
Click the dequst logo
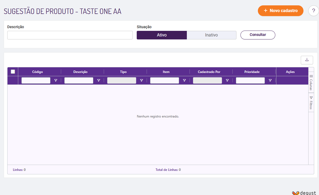(304, 193)
